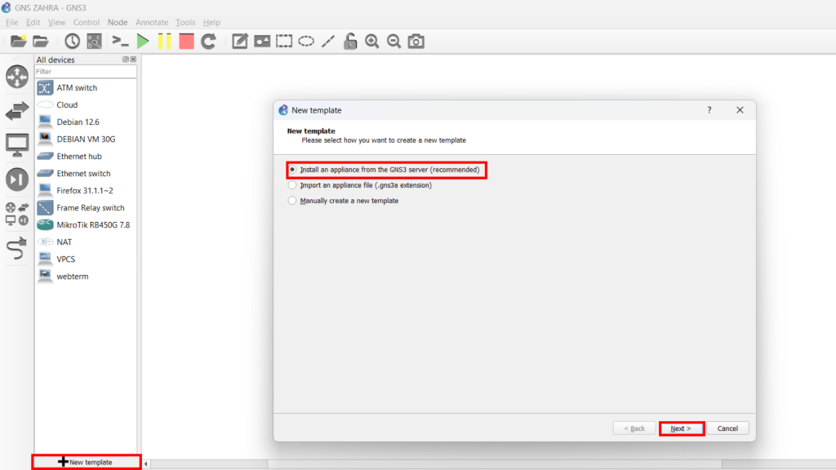Viewport: 836px width, 470px height.
Task: Choose Manually create a new template
Action: point(293,201)
